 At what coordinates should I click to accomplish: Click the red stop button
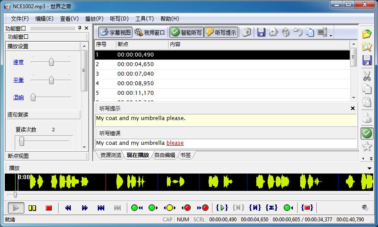click(49, 208)
